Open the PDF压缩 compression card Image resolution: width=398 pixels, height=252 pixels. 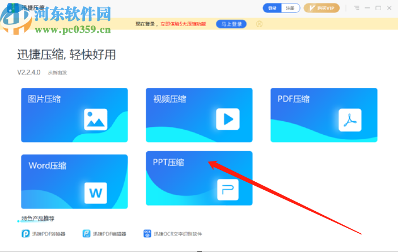pos(324,115)
